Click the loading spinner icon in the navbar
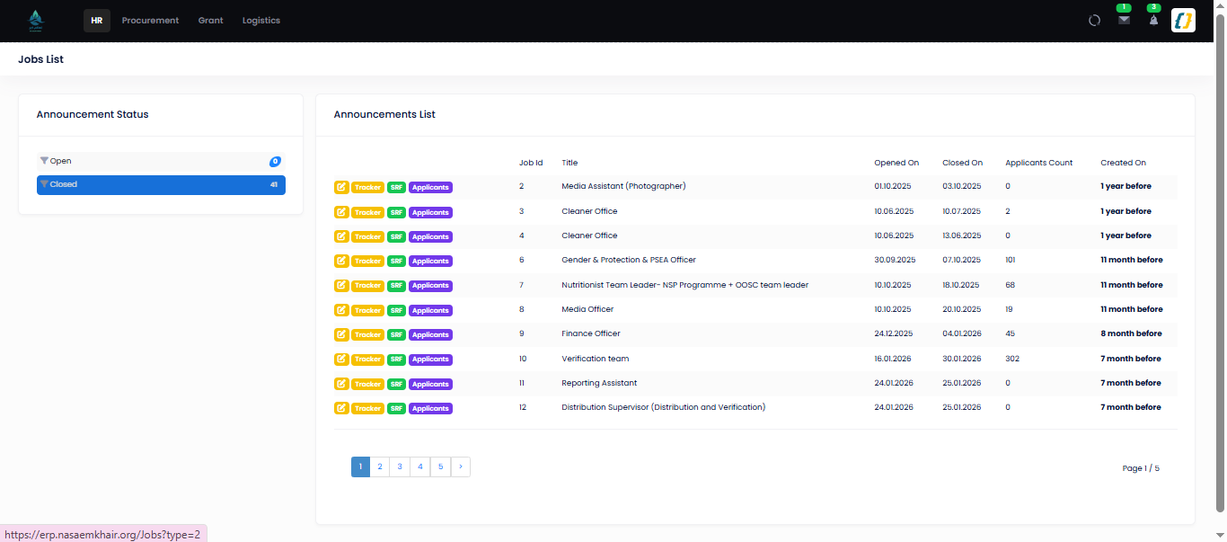 (1094, 21)
